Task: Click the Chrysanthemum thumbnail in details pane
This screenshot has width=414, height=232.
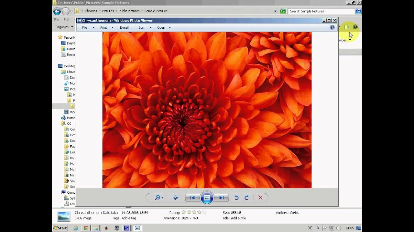Action: (64, 216)
